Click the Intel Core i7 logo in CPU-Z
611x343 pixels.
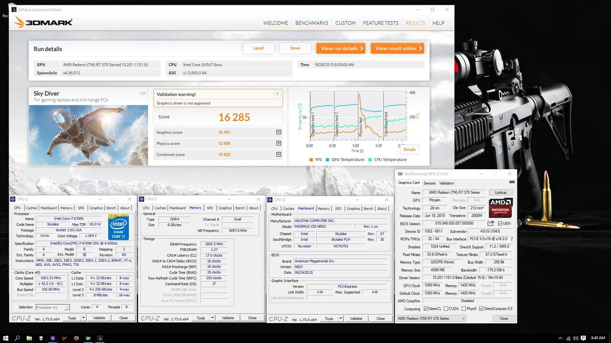click(x=119, y=227)
